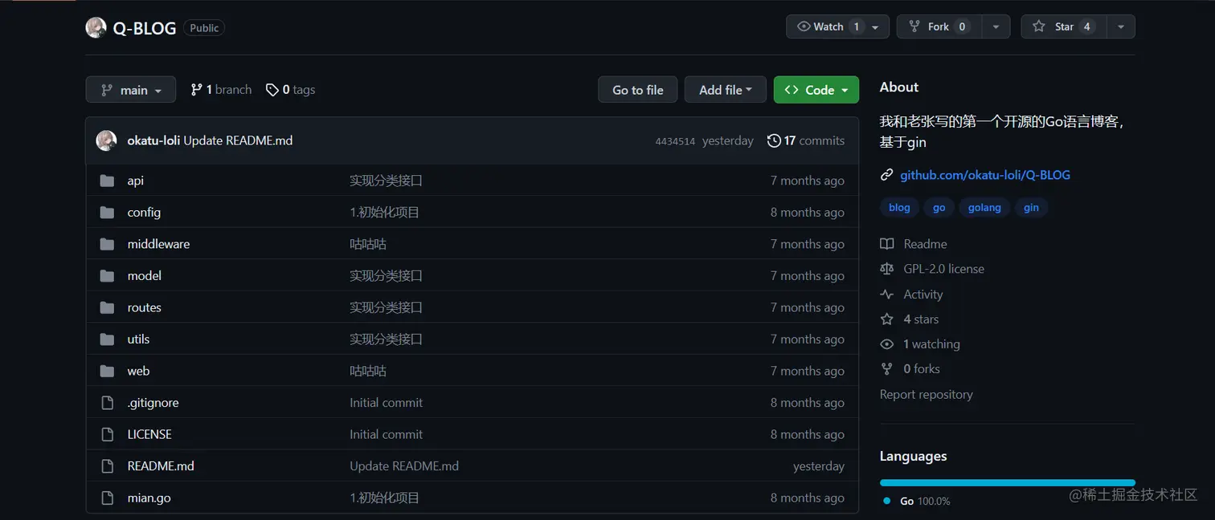Fork the repository with the Fork button
1215x520 pixels.
tap(939, 26)
